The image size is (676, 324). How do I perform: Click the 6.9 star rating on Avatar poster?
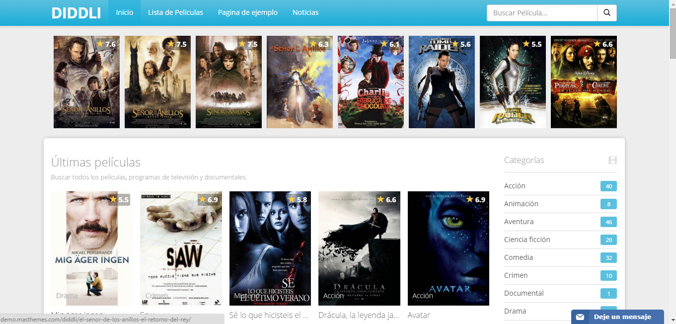click(x=476, y=200)
